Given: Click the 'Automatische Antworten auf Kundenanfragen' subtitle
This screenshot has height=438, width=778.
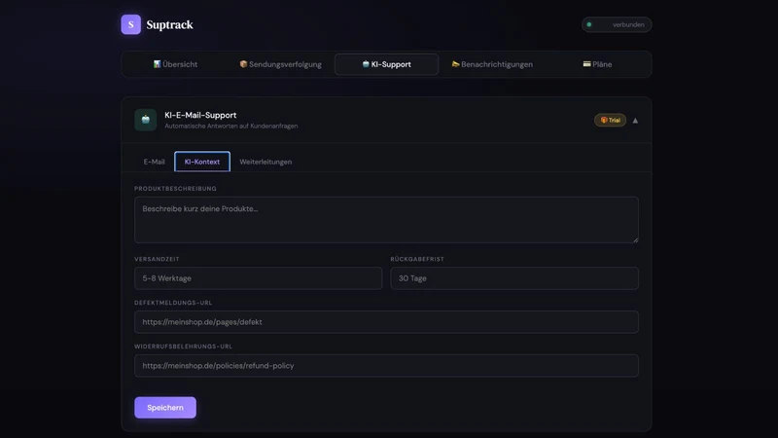Looking at the screenshot, I should tap(231, 127).
